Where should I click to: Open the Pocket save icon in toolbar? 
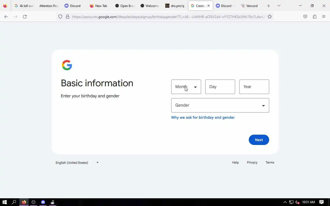pyautogui.click(x=305, y=17)
